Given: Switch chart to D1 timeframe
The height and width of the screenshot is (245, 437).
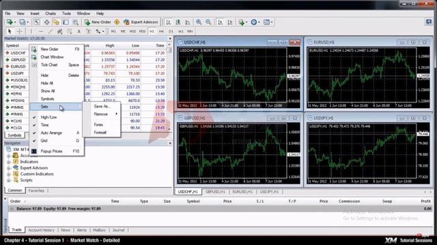Looking at the screenshot, I should click(171, 31).
